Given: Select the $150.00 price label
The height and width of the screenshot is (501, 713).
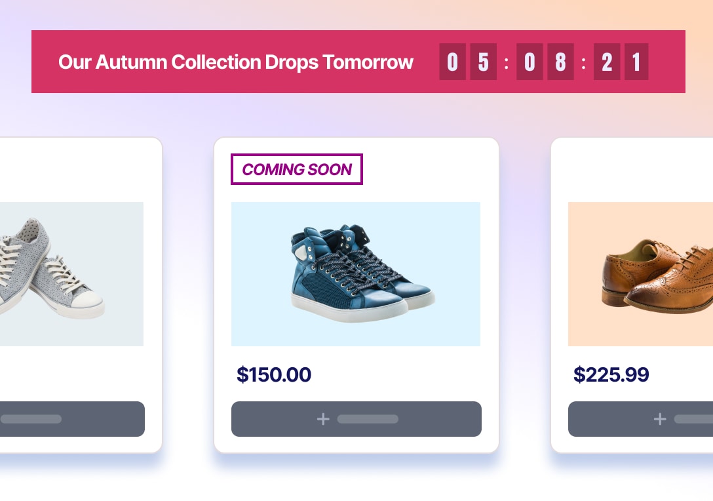Looking at the screenshot, I should [x=274, y=374].
